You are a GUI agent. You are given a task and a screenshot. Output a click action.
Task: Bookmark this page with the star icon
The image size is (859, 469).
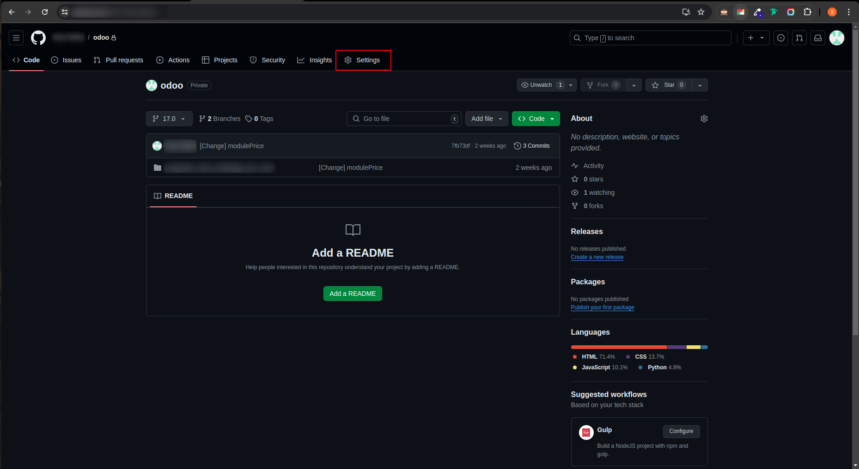point(701,12)
